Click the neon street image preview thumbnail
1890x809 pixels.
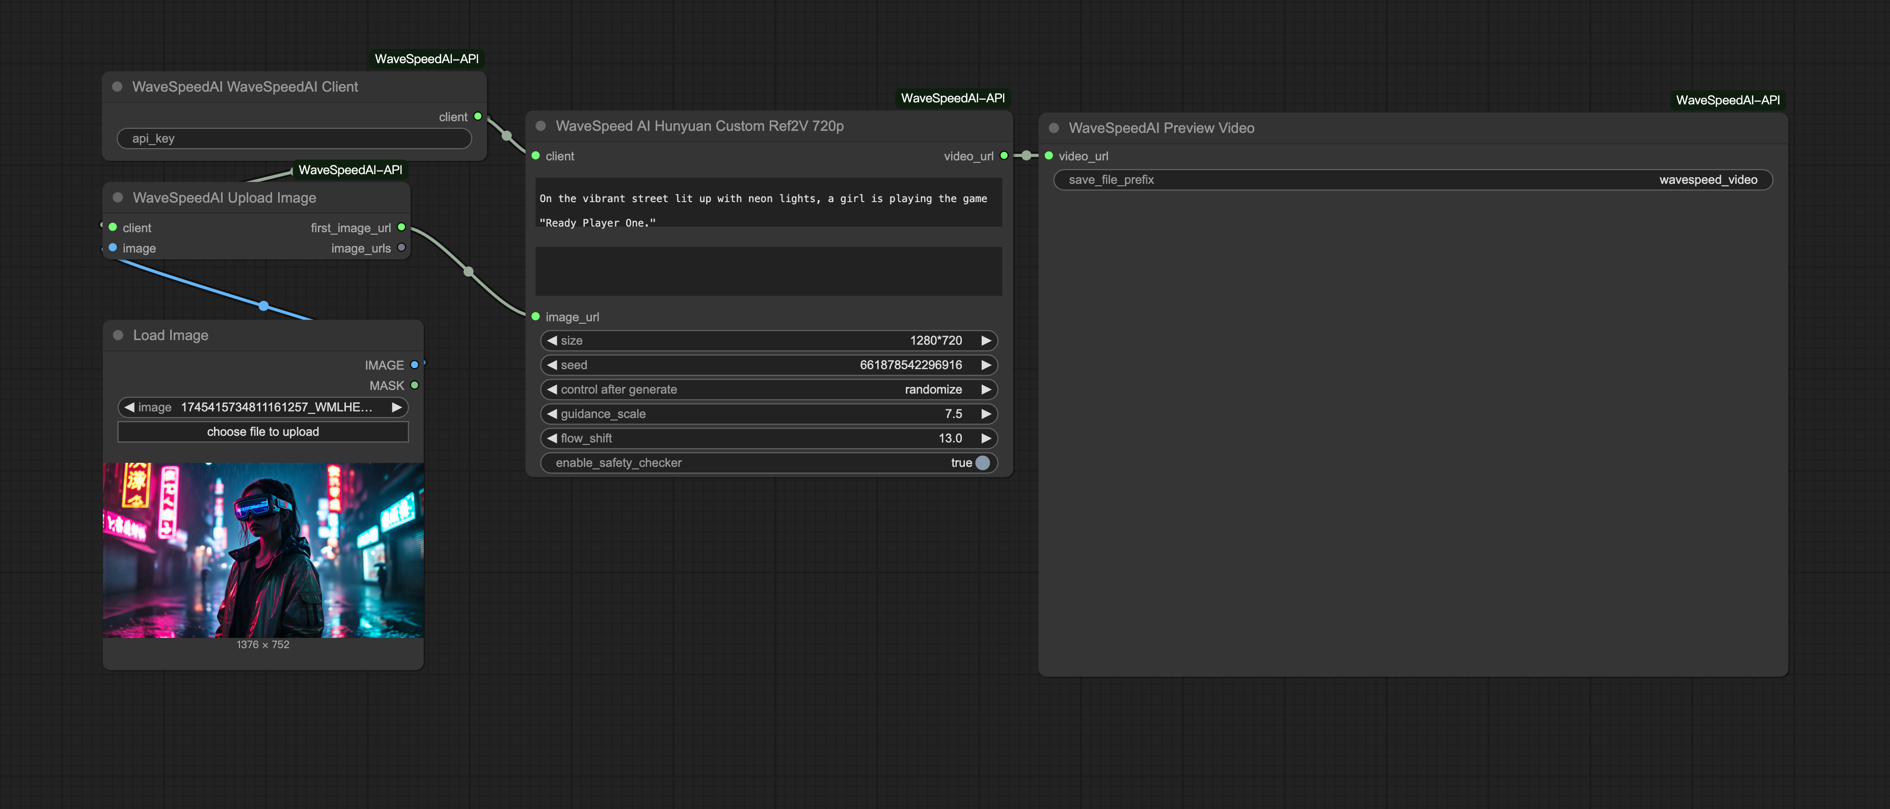coord(263,549)
